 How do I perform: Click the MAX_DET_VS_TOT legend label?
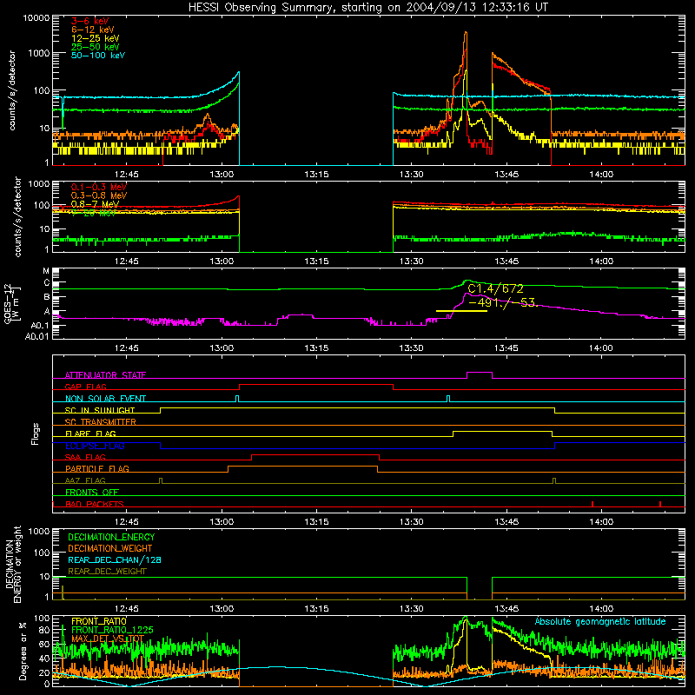coord(108,639)
